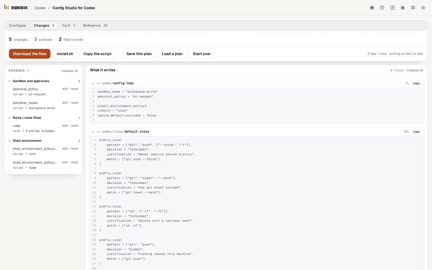Click Download the files button
The image size is (432, 270).
30,54
